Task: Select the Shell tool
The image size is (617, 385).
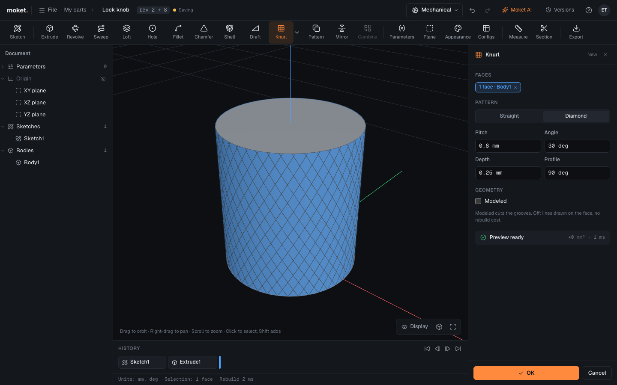Action: [x=230, y=32]
